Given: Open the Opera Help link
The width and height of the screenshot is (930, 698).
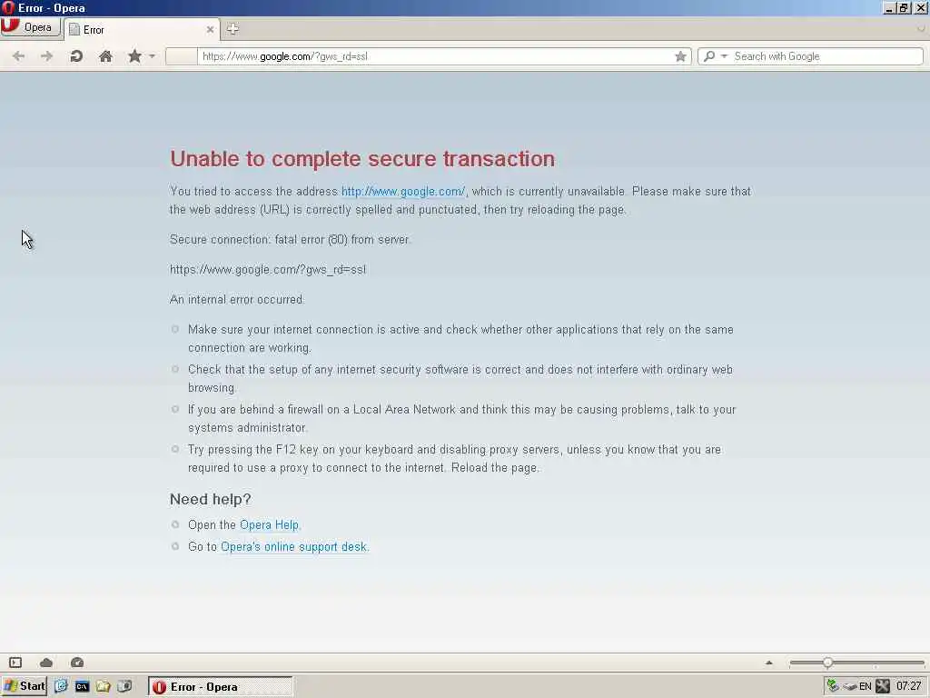Looking at the screenshot, I should click(x=269, y=524).
